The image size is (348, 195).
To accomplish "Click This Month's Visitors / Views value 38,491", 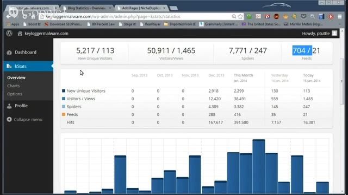I will (240, 99).
